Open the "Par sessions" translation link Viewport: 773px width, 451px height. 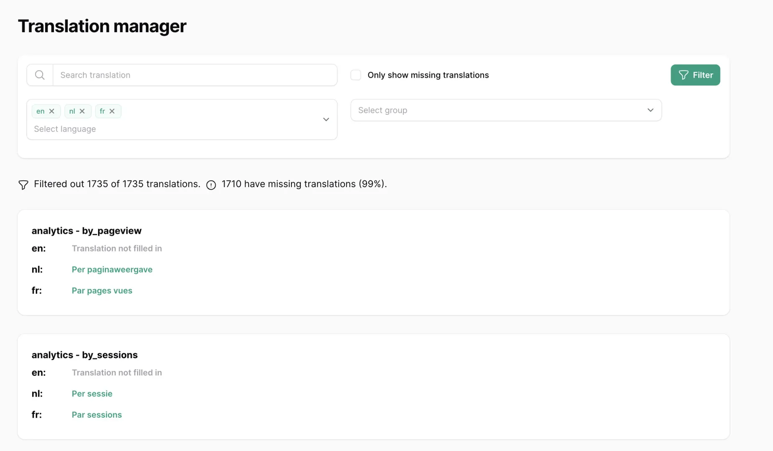[96, 414]
